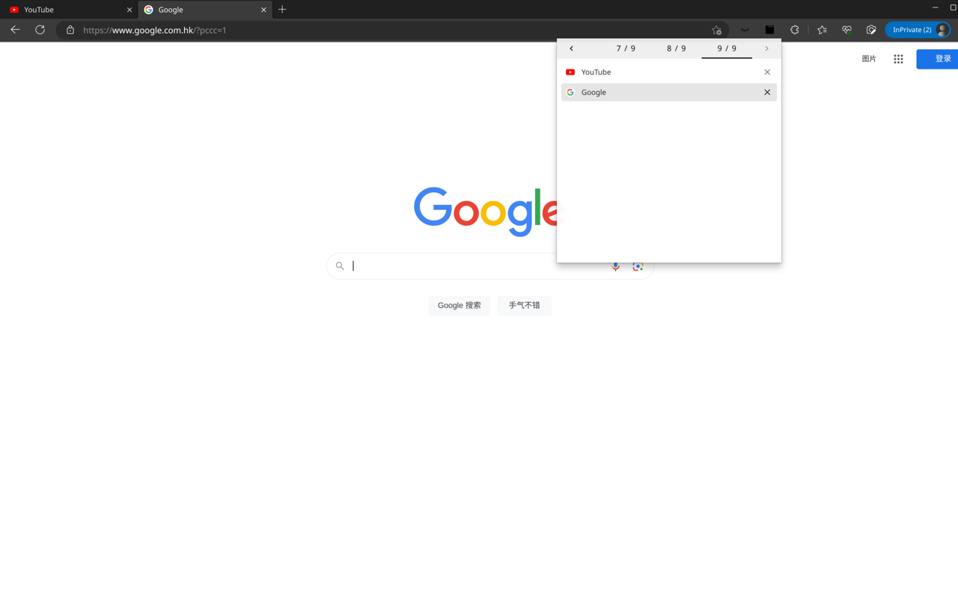Go to previous page group arrow in popup
Image resolution: width=958 pixels, height=598 pixels.
(x=572, y=49)
